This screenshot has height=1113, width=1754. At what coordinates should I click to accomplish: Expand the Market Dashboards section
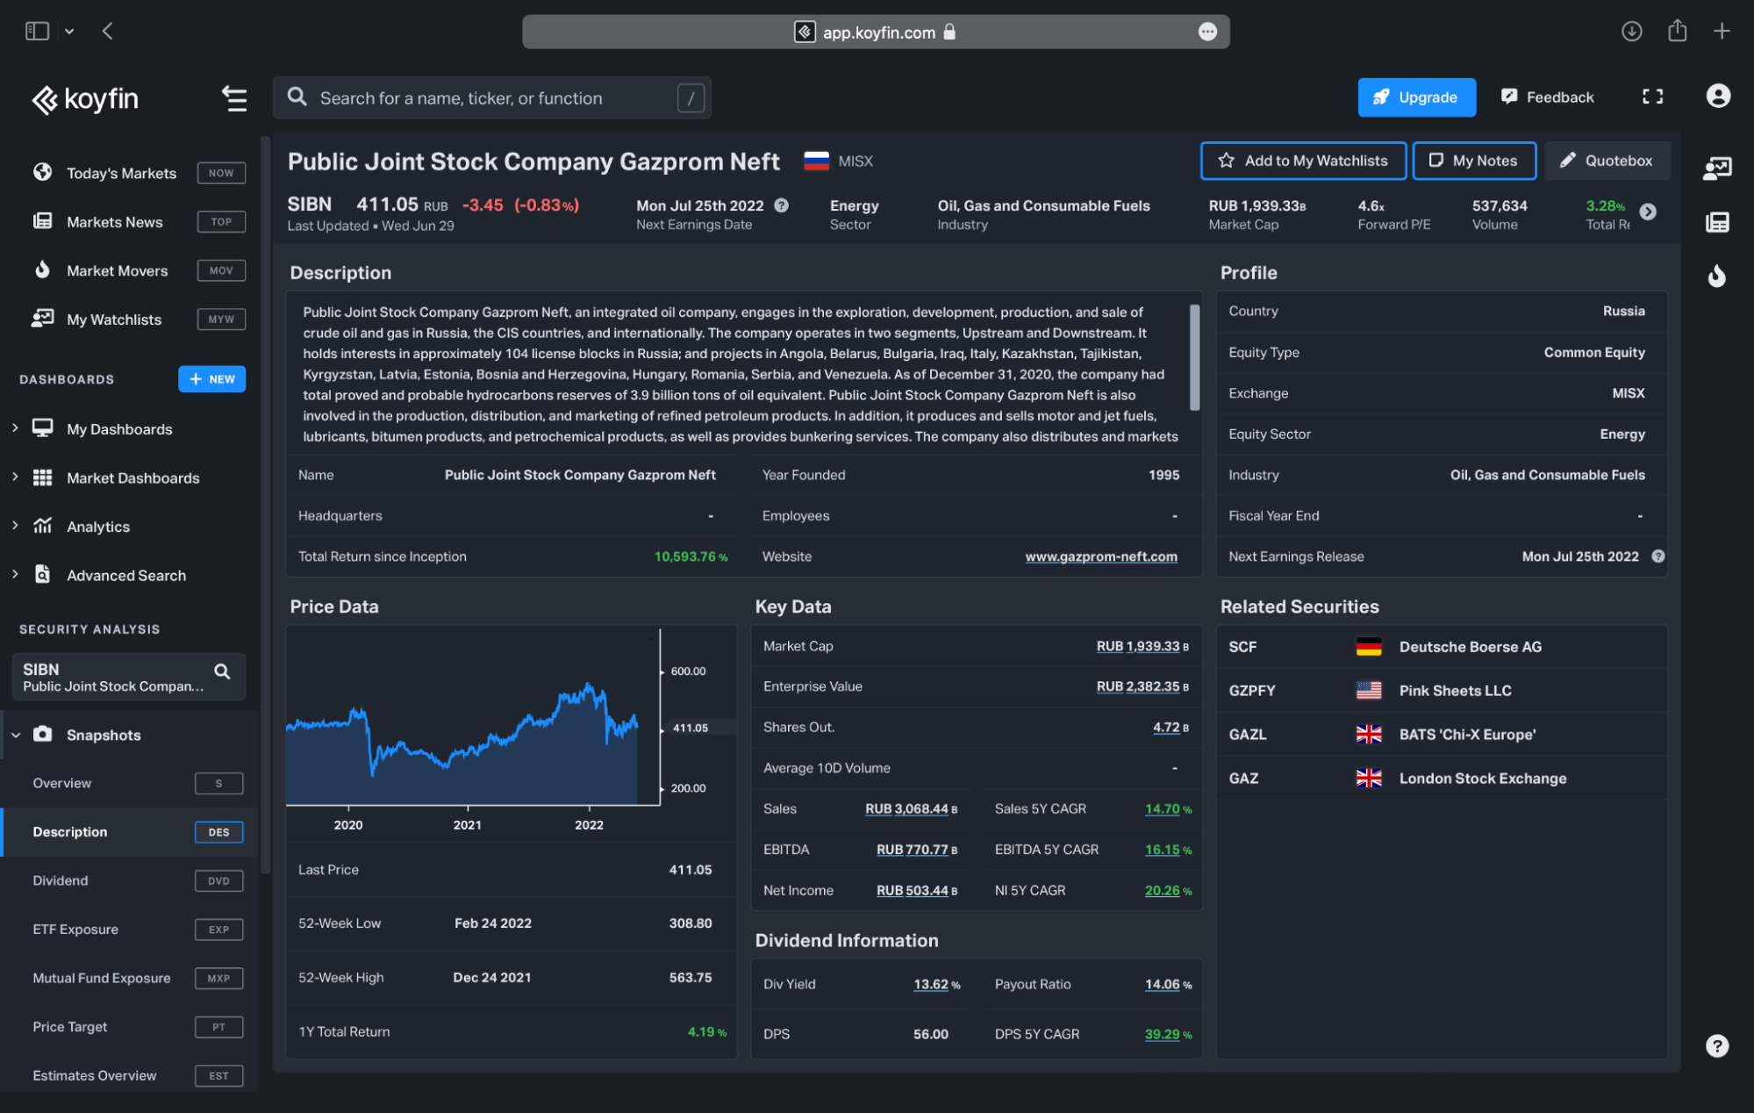click(15, 477)
